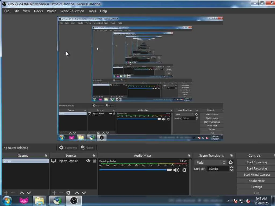Open source properties gear in Sources panel
Image resolution: width=275 pixels, height=206 pixels.
tap(68, 193)
